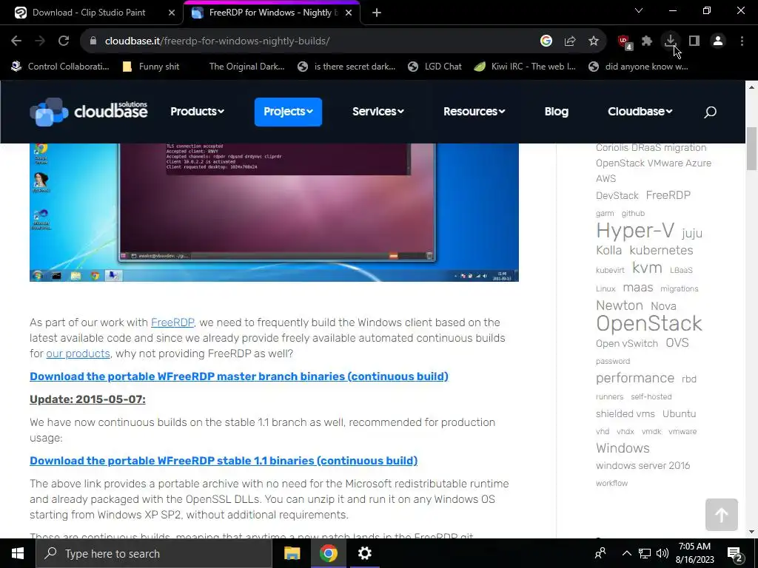Close the FreeRDP for Windows tab
The height and width of the screenshot is (568, 758).
(x=349, y=13)
